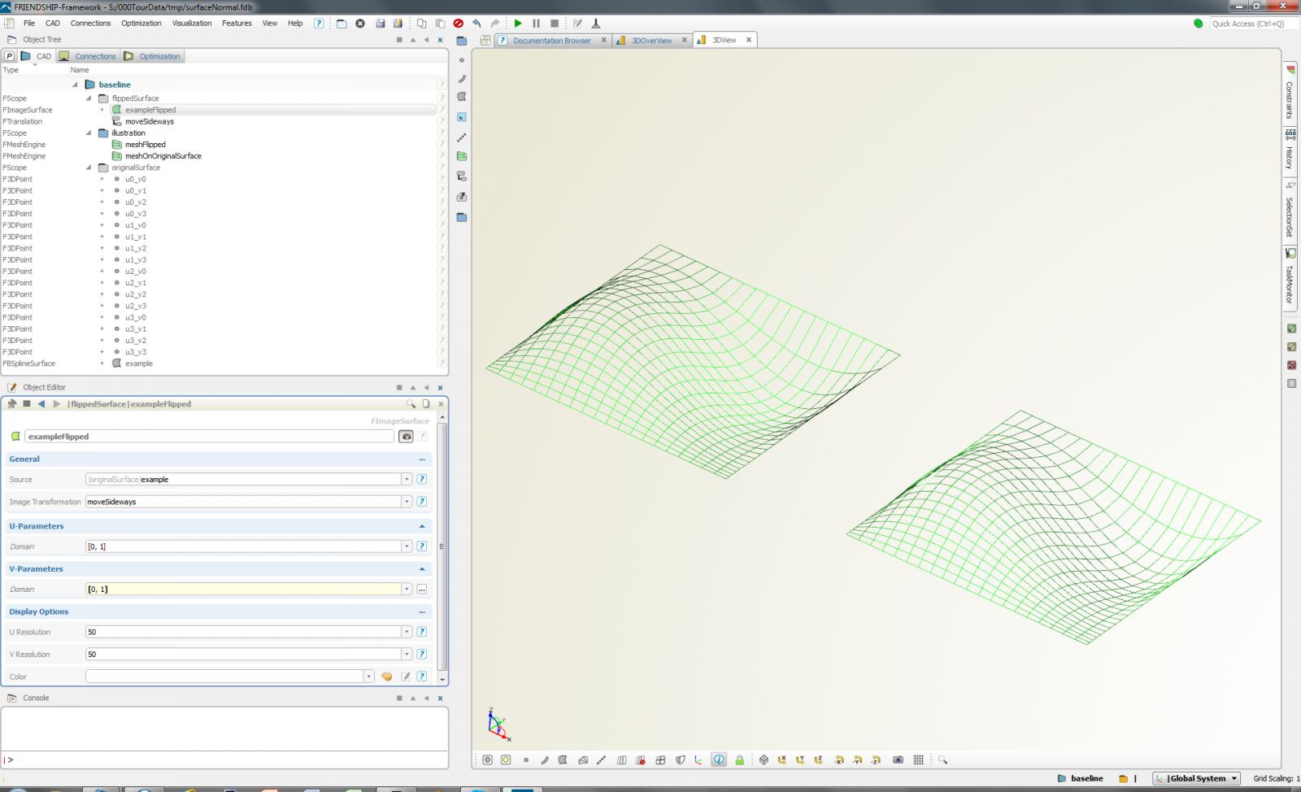
Task: Select the example FBSplineSurface in tree
Action: click(138, 363)
